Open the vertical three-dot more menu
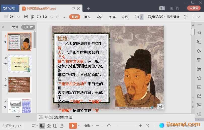 click(x=192, y=17)
